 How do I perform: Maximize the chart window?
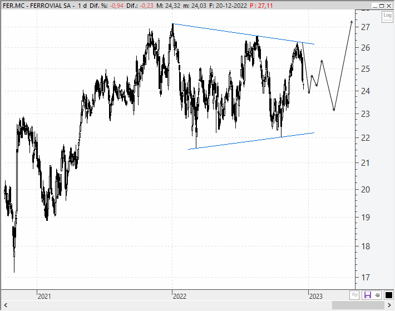pos(382,6)
